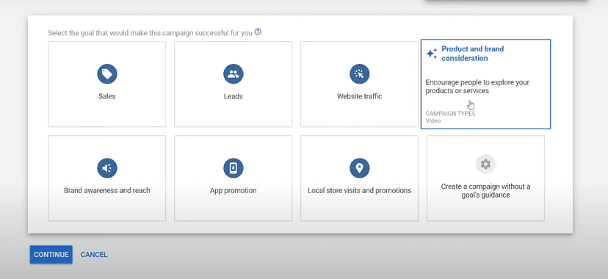
Task: Open the help question mark icon beside goal prompt
Action: pos(258,32)
